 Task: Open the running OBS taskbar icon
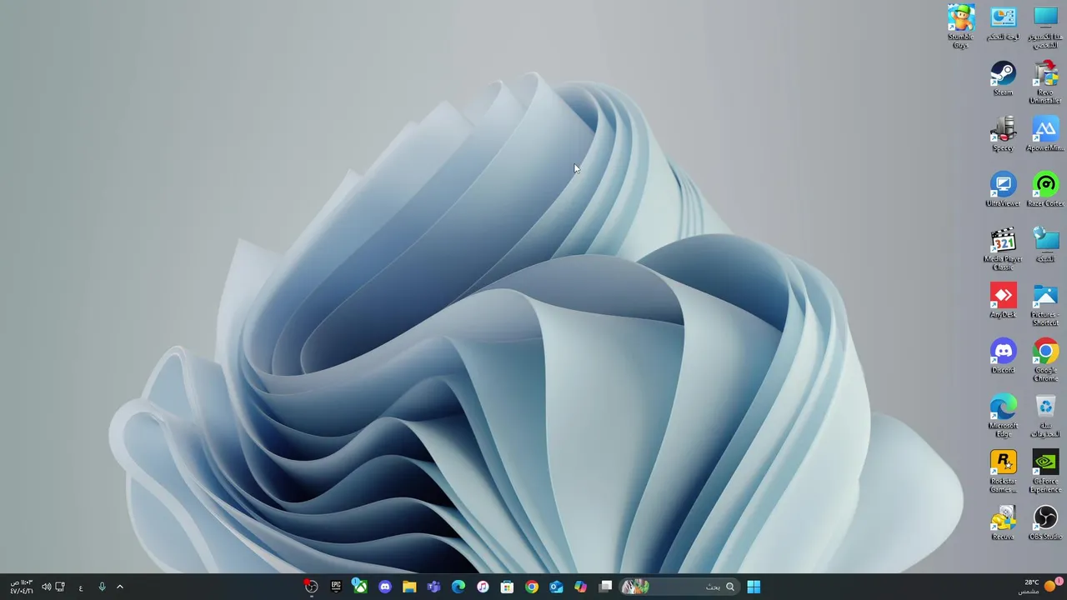click(311, 587)
